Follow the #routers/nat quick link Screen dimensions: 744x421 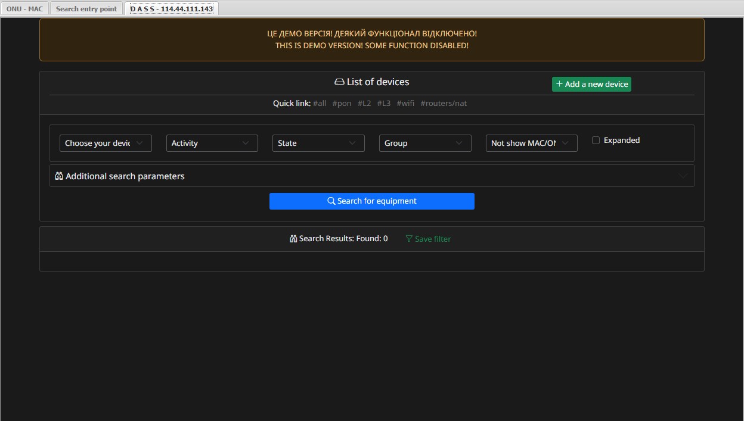[444, 104]
